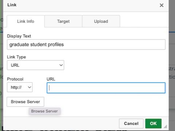Screen dimensions: 175x131
Task: Click the Browse Server button
Action: click(x=26, y=102)
